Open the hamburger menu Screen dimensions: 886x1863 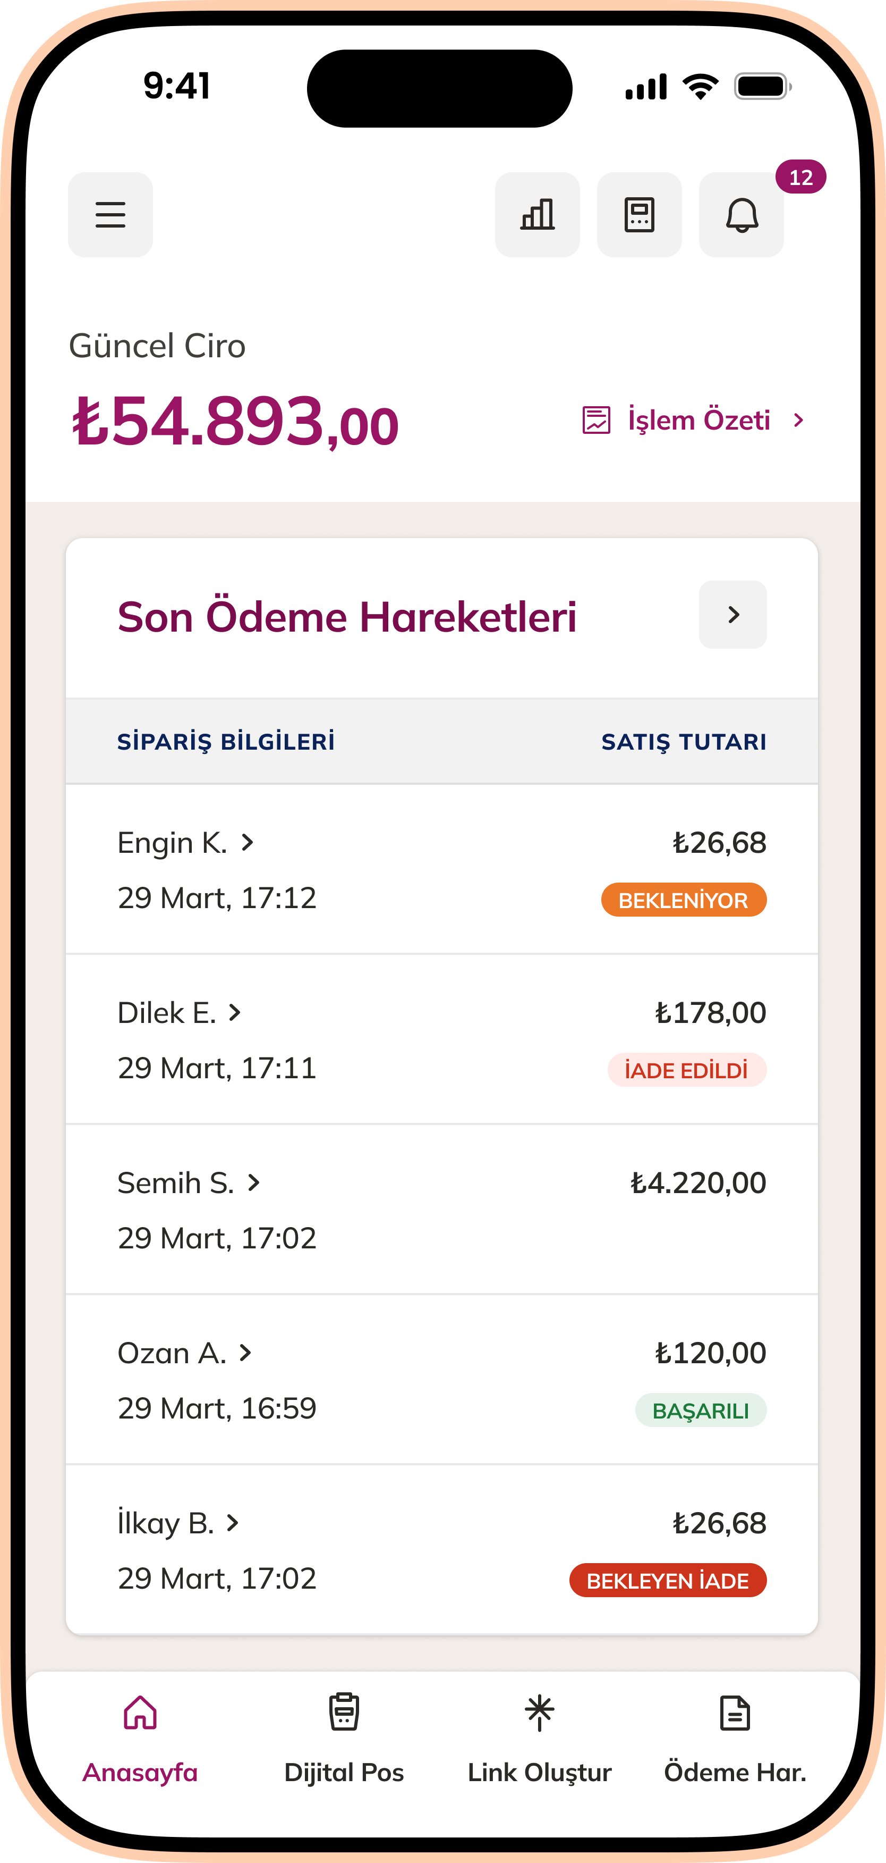110,215
